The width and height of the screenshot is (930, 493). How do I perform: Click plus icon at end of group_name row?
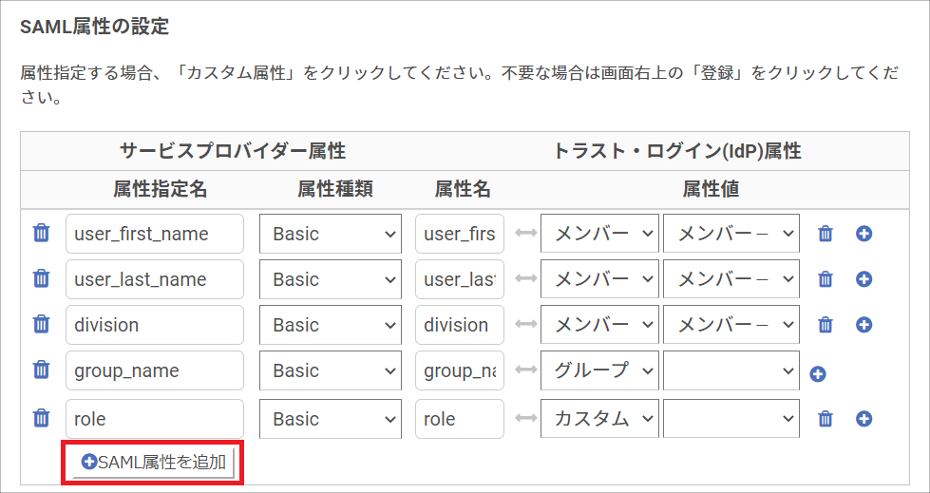click(818, 374)
